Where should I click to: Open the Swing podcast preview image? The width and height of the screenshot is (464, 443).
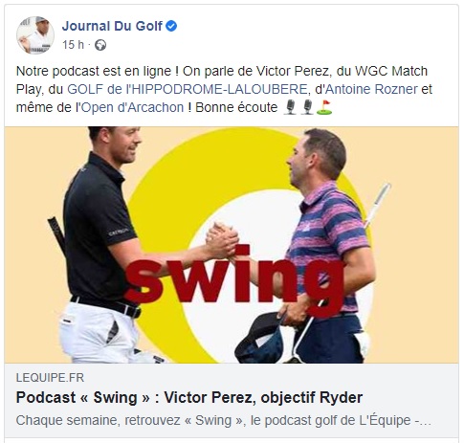click(232, 245)
